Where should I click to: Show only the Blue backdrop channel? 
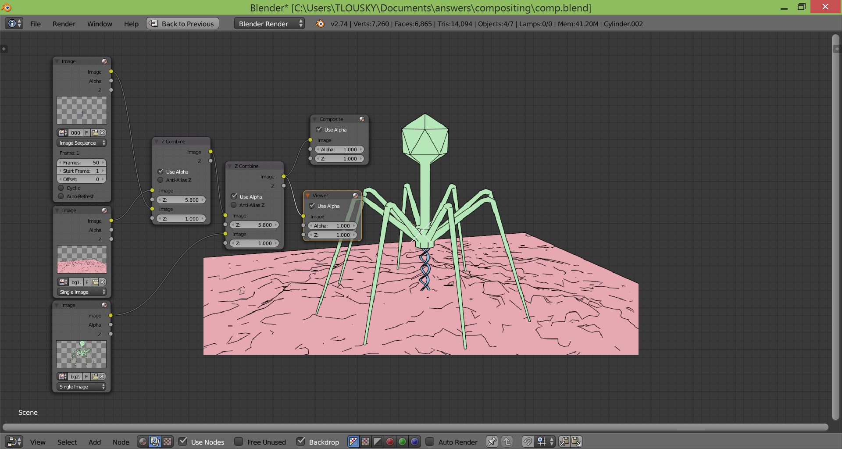coord(414,442)
